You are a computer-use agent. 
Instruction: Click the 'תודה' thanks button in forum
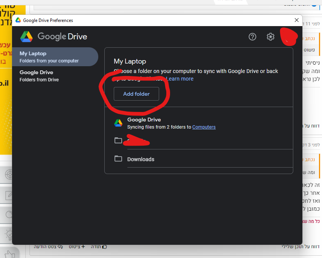[x=99, y=247]
